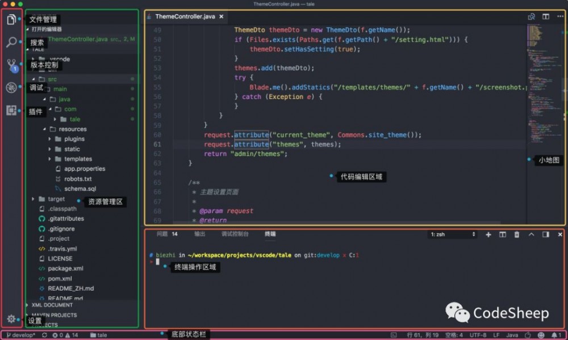Click the sync icon next to develop branch
568x340 pixels.
pyautogui.click(x=44, y=335)
